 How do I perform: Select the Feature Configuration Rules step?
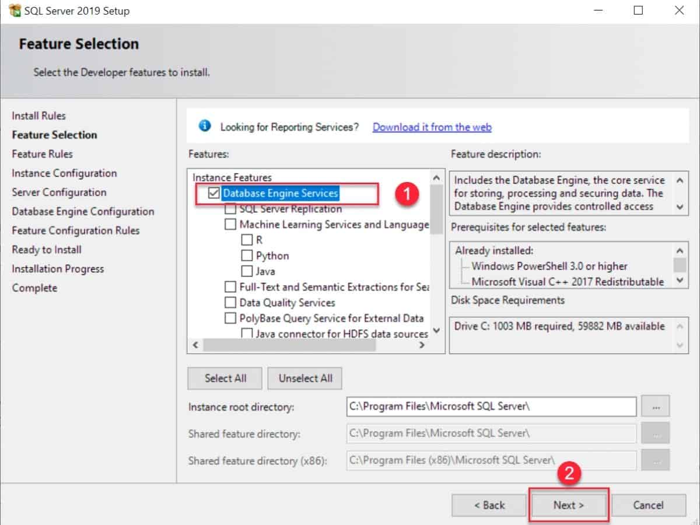point(76,230)
